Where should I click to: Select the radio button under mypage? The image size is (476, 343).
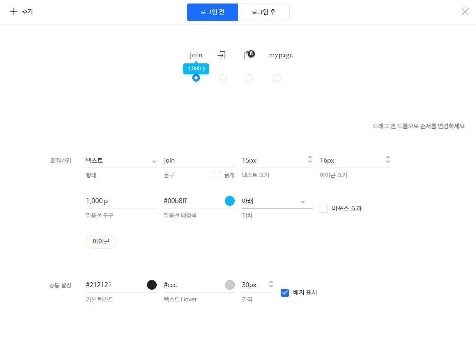pyautogui.click(x=278, y=78)
